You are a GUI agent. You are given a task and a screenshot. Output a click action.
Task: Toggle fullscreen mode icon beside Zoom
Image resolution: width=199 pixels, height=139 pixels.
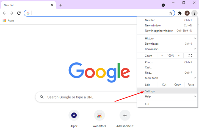190,56
